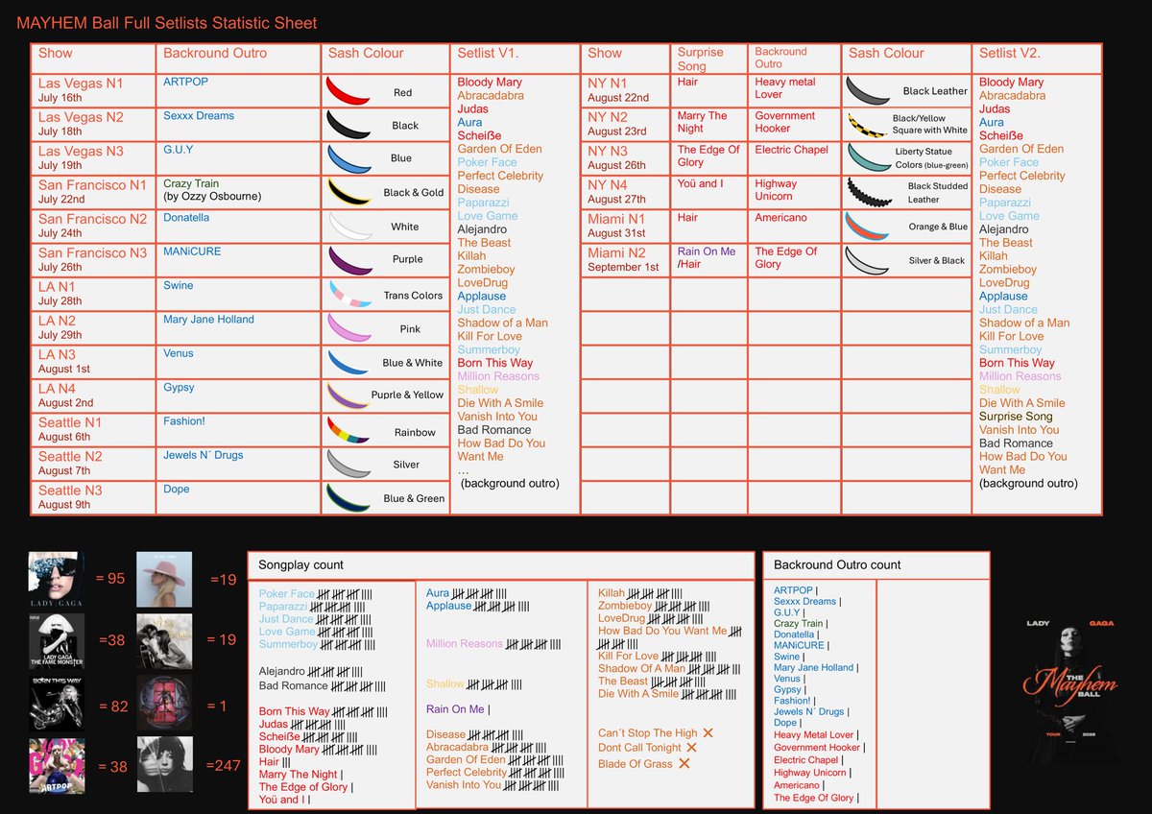Screen dimensions: 1152x814
Task: Click the NY N1 Black Leather sash swatch
Action: [866, 91]
